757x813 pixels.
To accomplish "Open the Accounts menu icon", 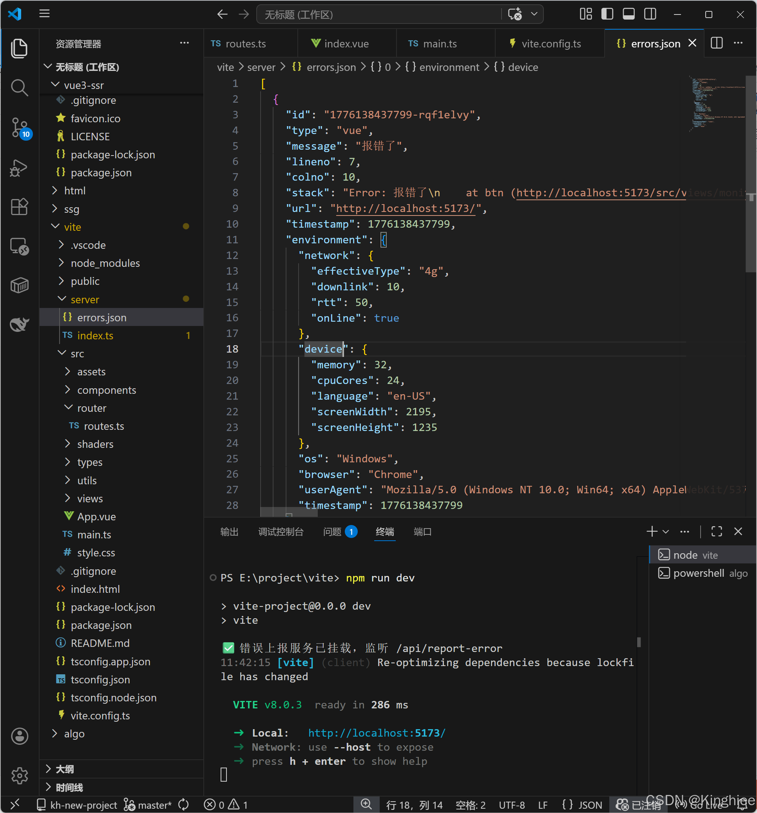I will tap(19, 736).
